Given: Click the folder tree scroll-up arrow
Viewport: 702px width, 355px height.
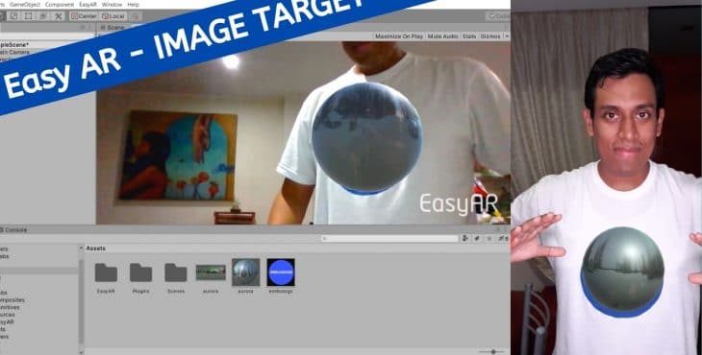Looking at the screenshot, I should (81, 248).
